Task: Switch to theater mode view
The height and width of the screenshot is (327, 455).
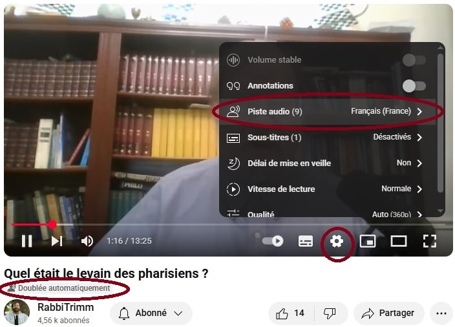Action: pyautogui.click(x=398, y=241)
